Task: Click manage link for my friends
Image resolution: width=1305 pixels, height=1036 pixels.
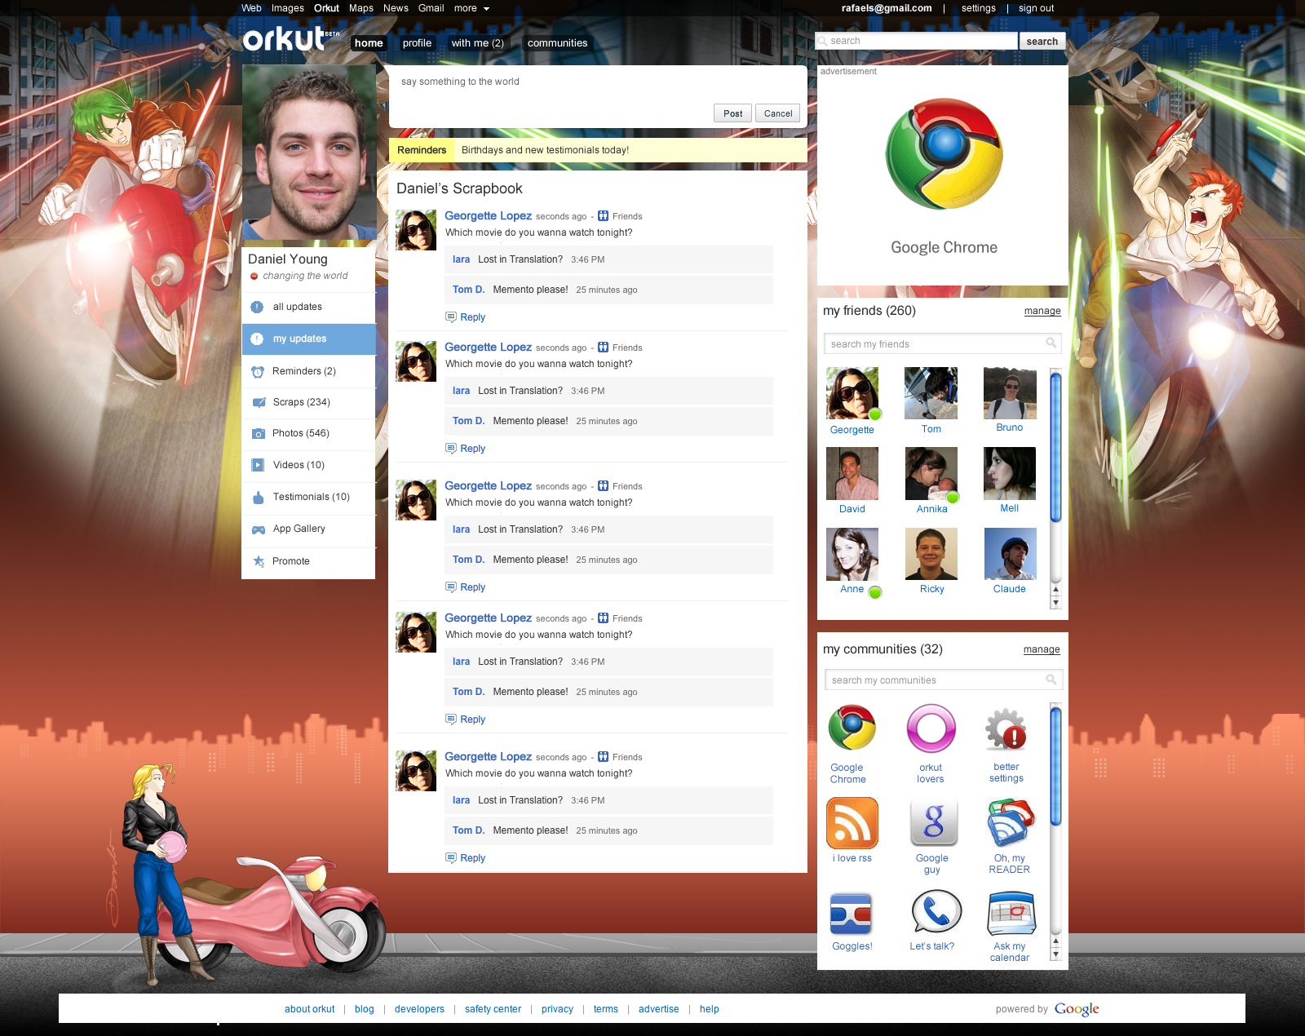Action: click(x=1042, y=311)
